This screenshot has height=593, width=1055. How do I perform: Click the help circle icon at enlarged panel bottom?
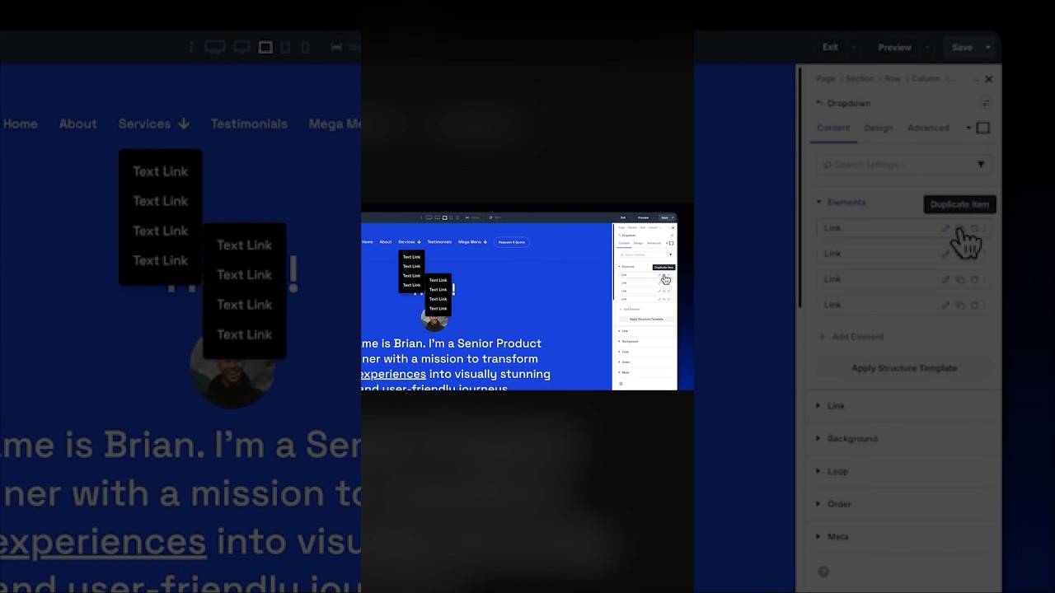[x=823, y=572]
